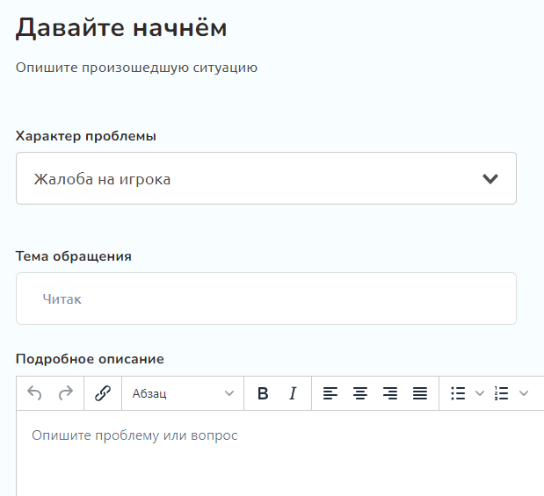Click the Тема обращения label
This screenshot has width=544, height=496.
tap(74, 256)
